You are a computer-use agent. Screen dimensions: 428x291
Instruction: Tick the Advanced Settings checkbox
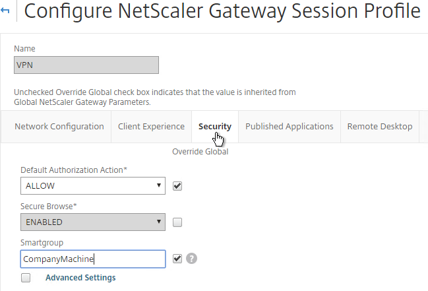click(26, 278)
